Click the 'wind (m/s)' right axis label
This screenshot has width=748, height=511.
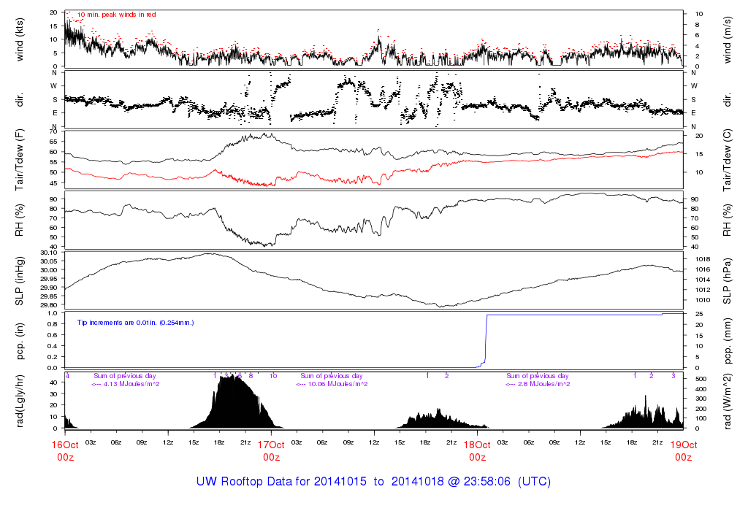(727, 39)
